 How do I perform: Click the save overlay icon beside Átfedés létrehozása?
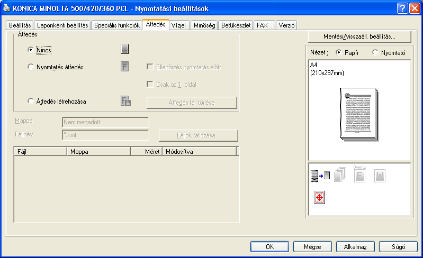coord(125,101)
